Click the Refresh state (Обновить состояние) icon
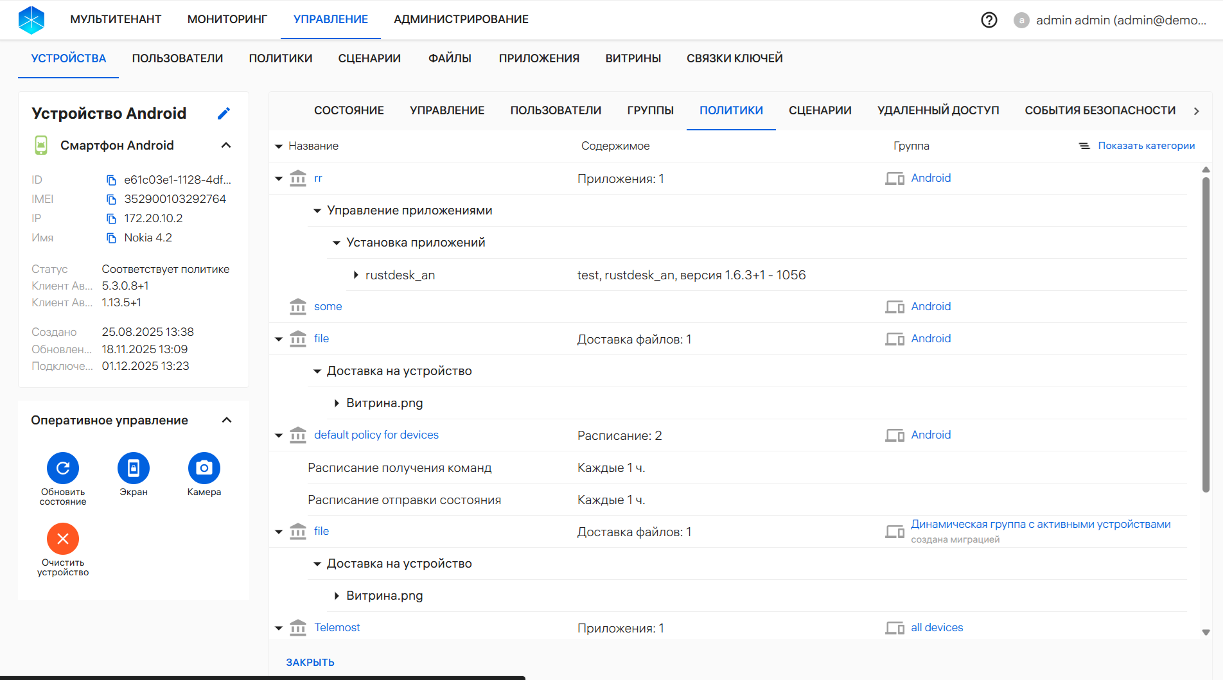The height and width of the screenshot is (680, 1223). [x=63, y=468]
